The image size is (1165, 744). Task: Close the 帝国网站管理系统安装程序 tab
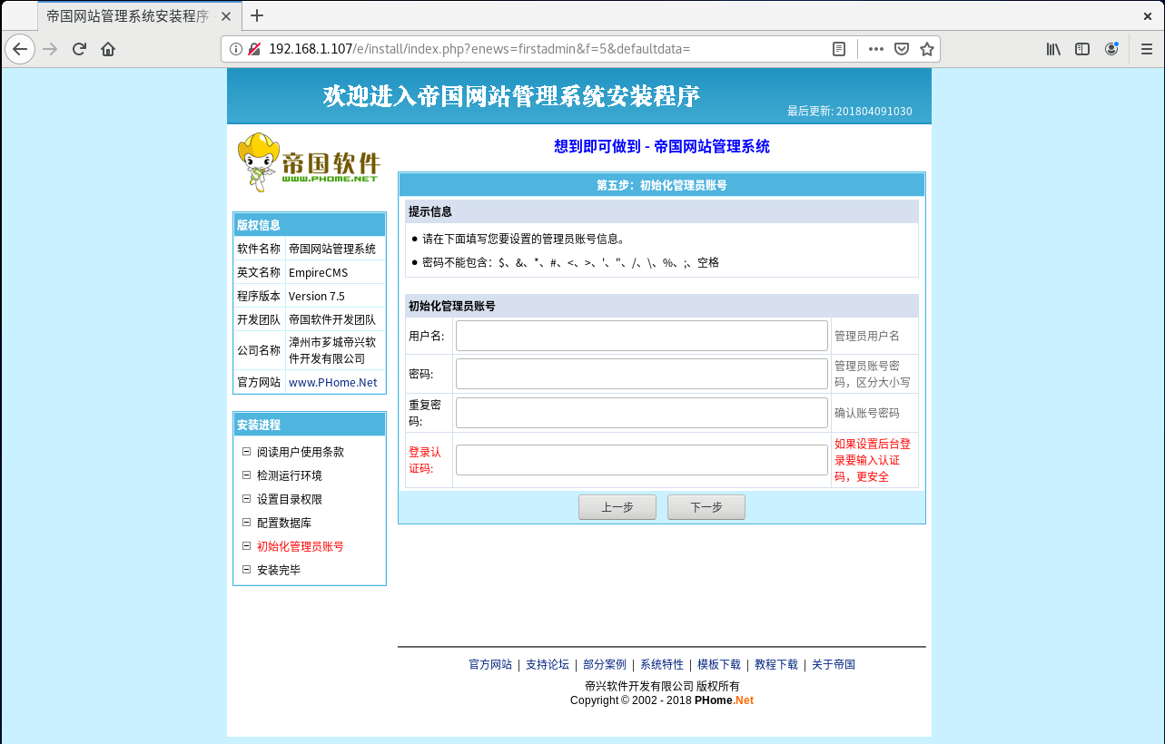coord(225,16)
